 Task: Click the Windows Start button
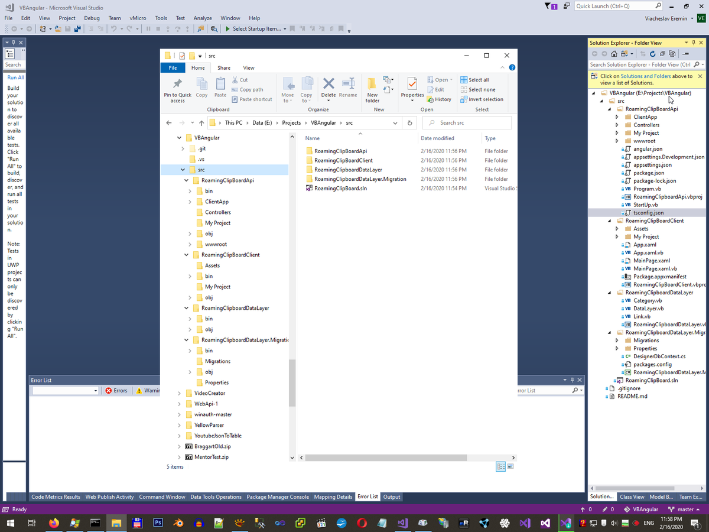point(10,523)
